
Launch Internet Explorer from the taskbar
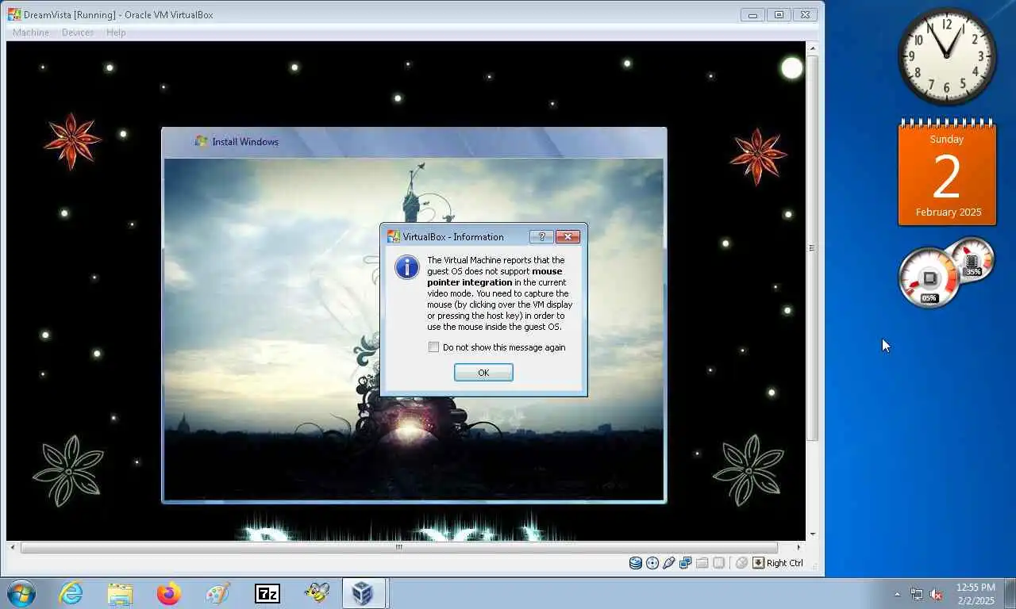(x=71, y=593)
